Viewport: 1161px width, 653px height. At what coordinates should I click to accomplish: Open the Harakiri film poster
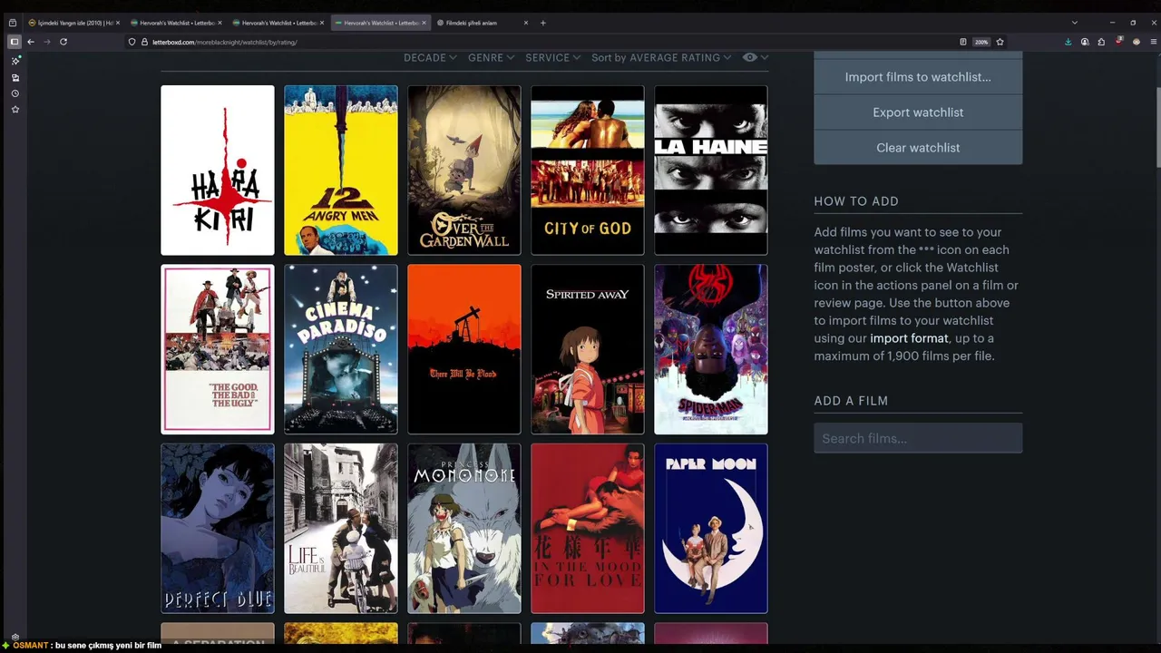click(x=218, y=171)
